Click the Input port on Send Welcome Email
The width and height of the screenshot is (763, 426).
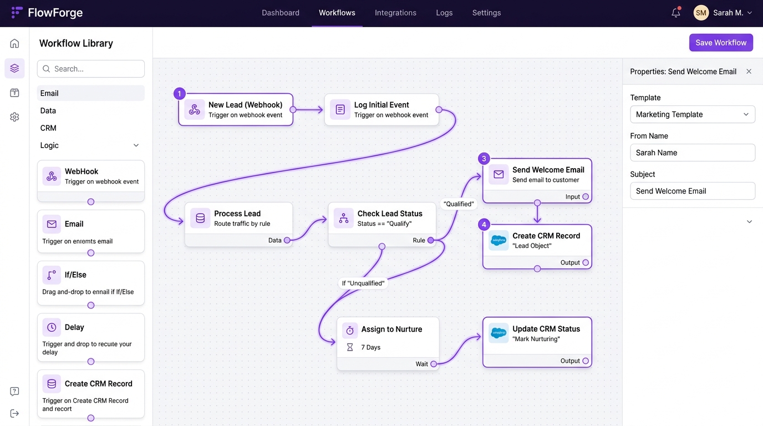[586, 196]
